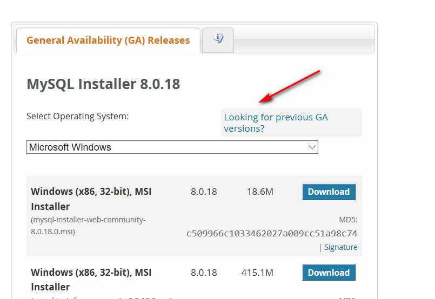Click the first 'Windows (x86, 32-bit), MSI Installer' title
The image size is (435, 299).
[x=91, y=199]
